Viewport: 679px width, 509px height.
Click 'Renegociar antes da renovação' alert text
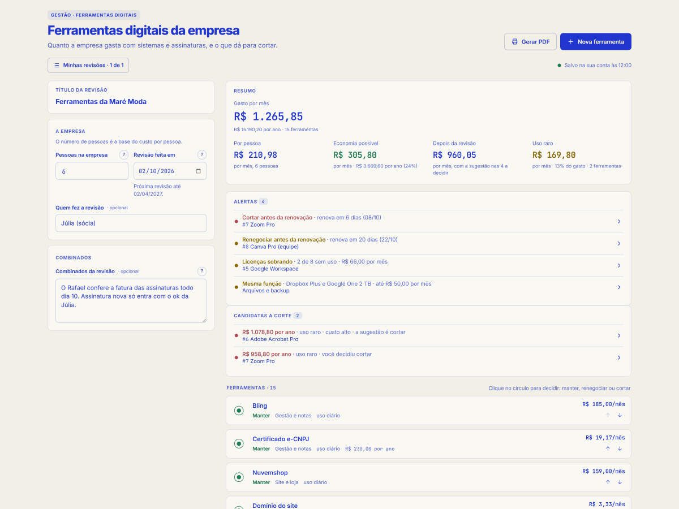(x=284, y=239)
